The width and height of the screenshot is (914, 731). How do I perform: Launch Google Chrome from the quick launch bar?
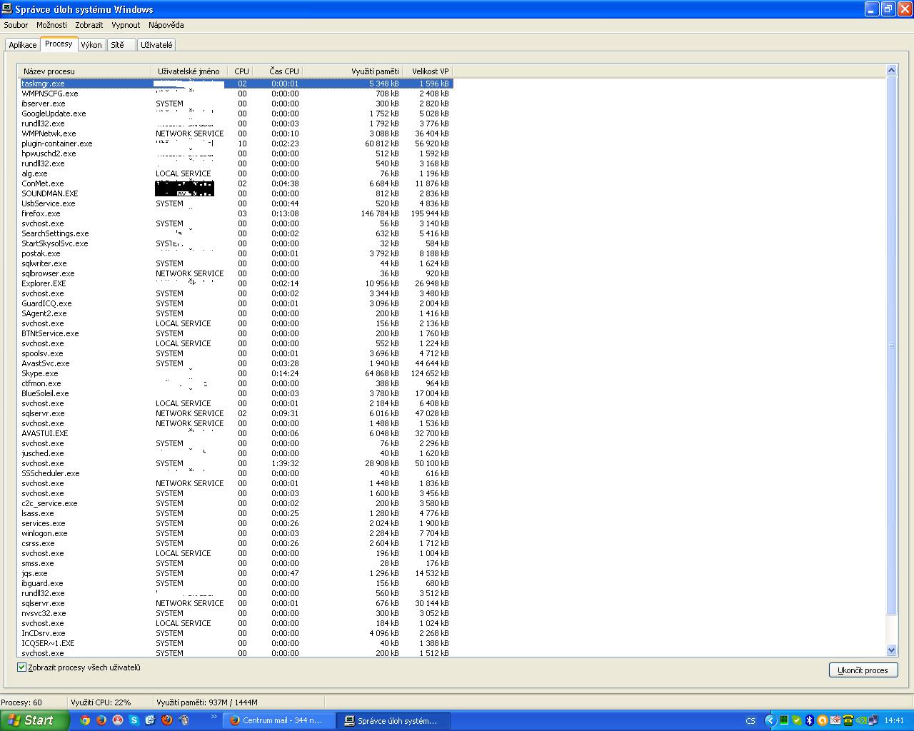click(x=85, y=720)
